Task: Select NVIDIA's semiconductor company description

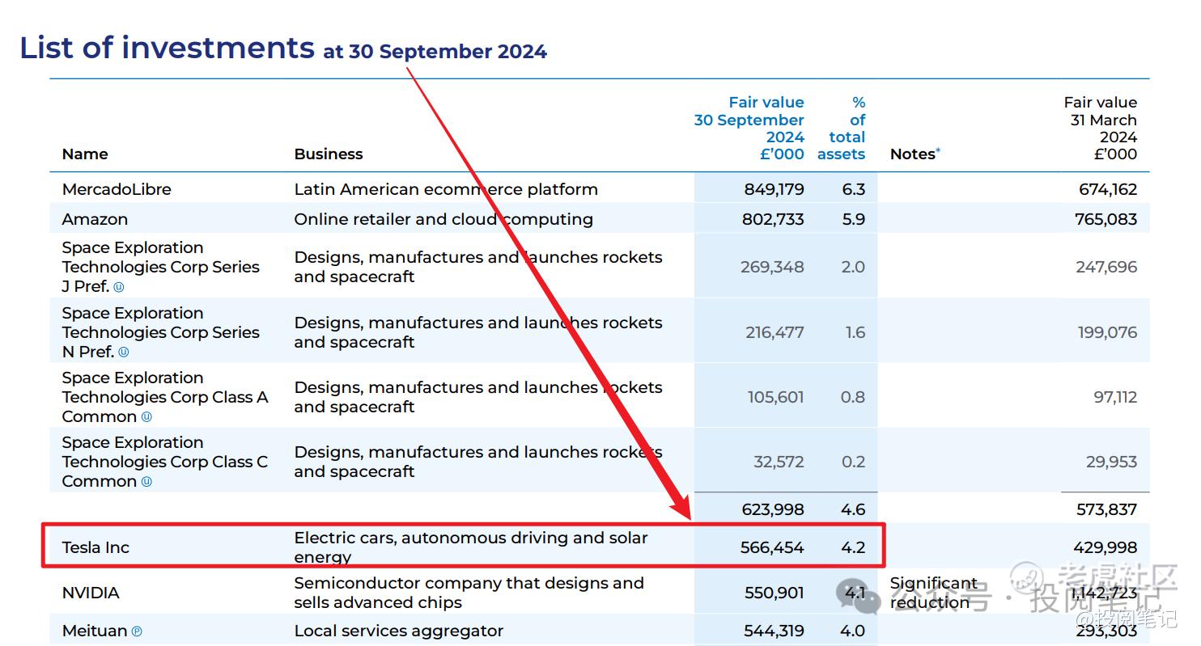Action: [x=469, y=593]
